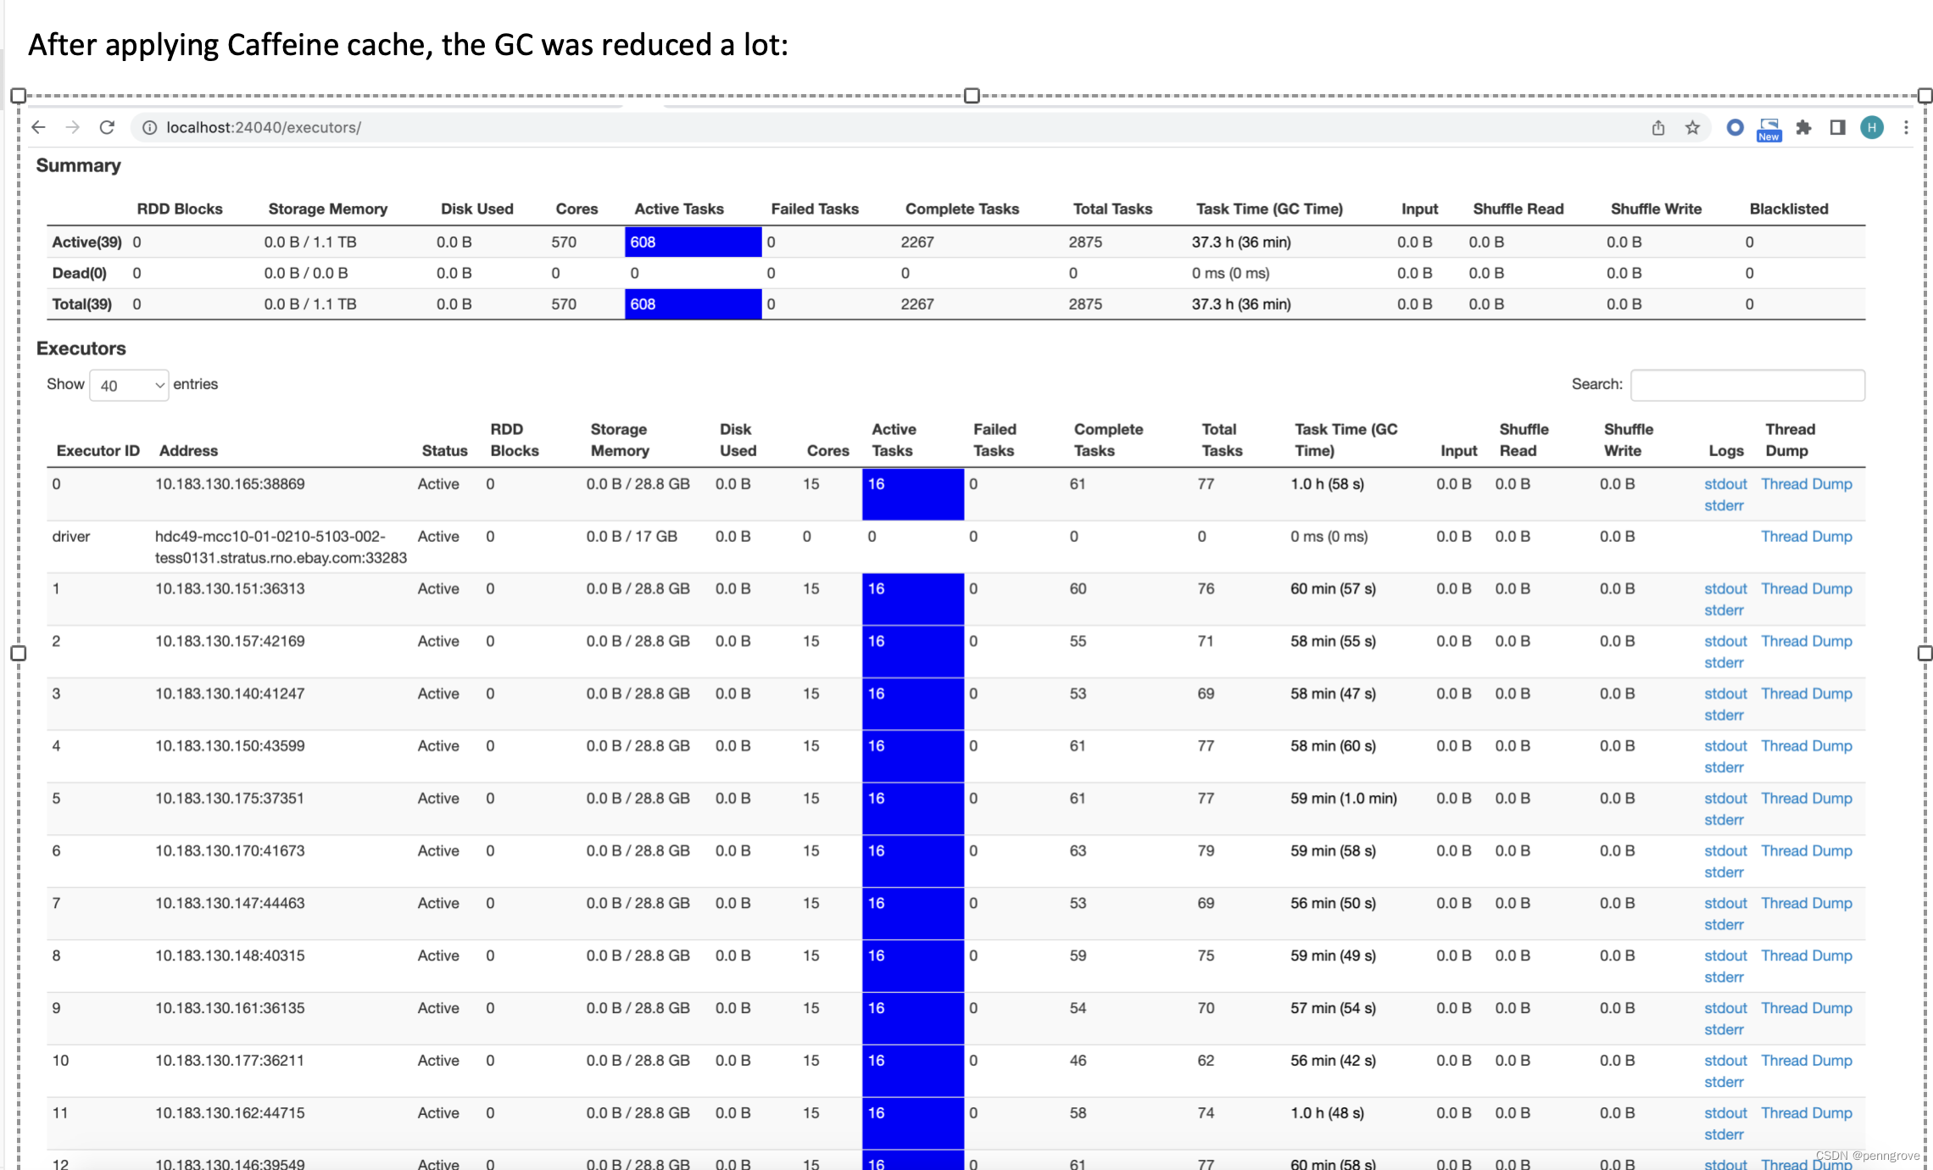Screen dimensions: 1933x1170
Task: Open stdout log for executor 0
Action: (x=1725, y=484)
